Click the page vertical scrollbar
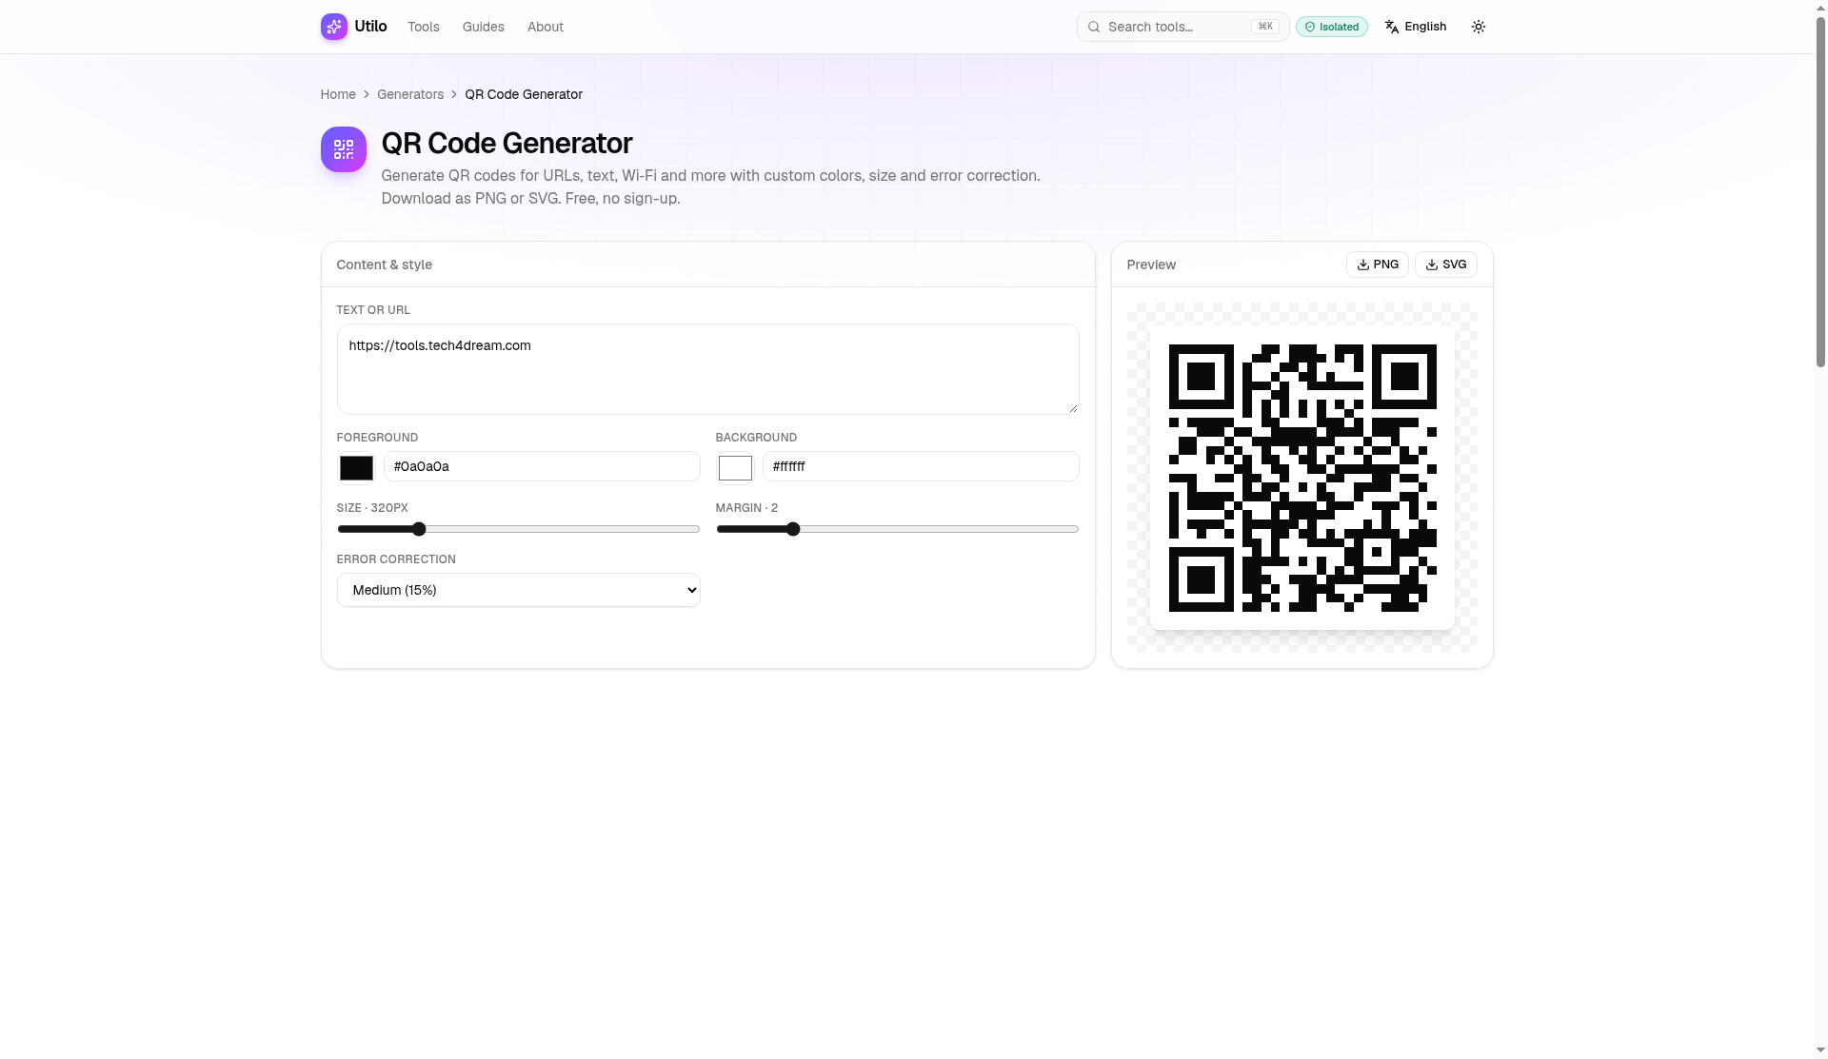 1820,190
